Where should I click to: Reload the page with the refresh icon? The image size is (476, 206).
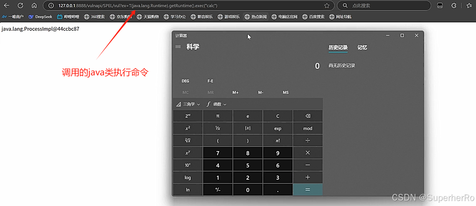[x=20, y=5]
